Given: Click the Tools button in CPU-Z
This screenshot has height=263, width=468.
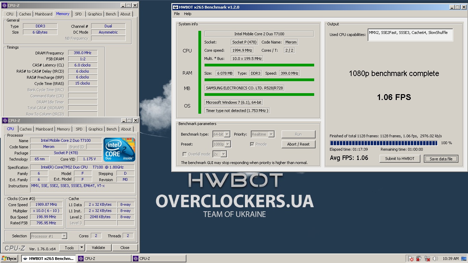Looking at the screenshot, I should pos(70,248).
